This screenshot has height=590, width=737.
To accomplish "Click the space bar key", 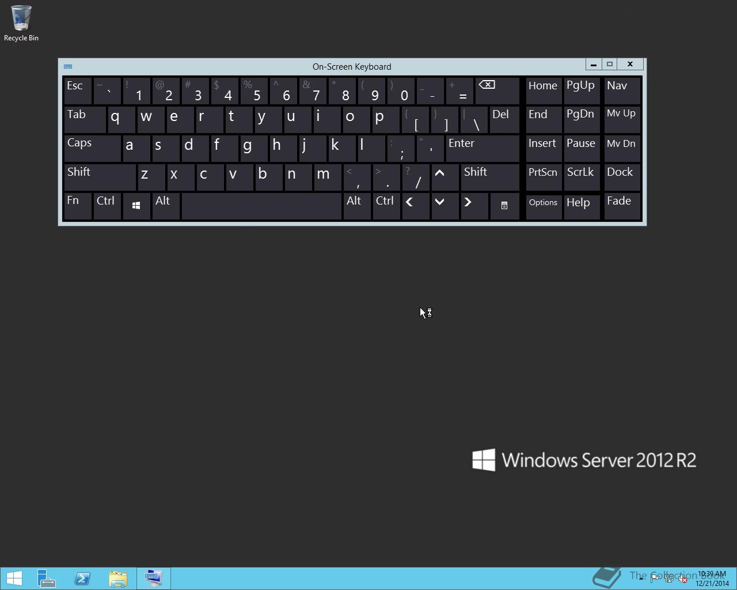I will click(x=261, y=206).
